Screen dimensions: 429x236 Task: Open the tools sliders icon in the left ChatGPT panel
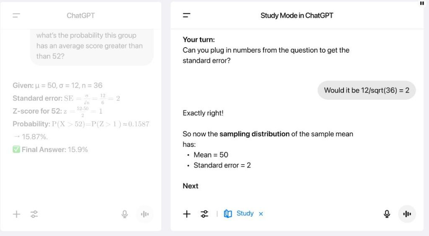pos(34,214)
